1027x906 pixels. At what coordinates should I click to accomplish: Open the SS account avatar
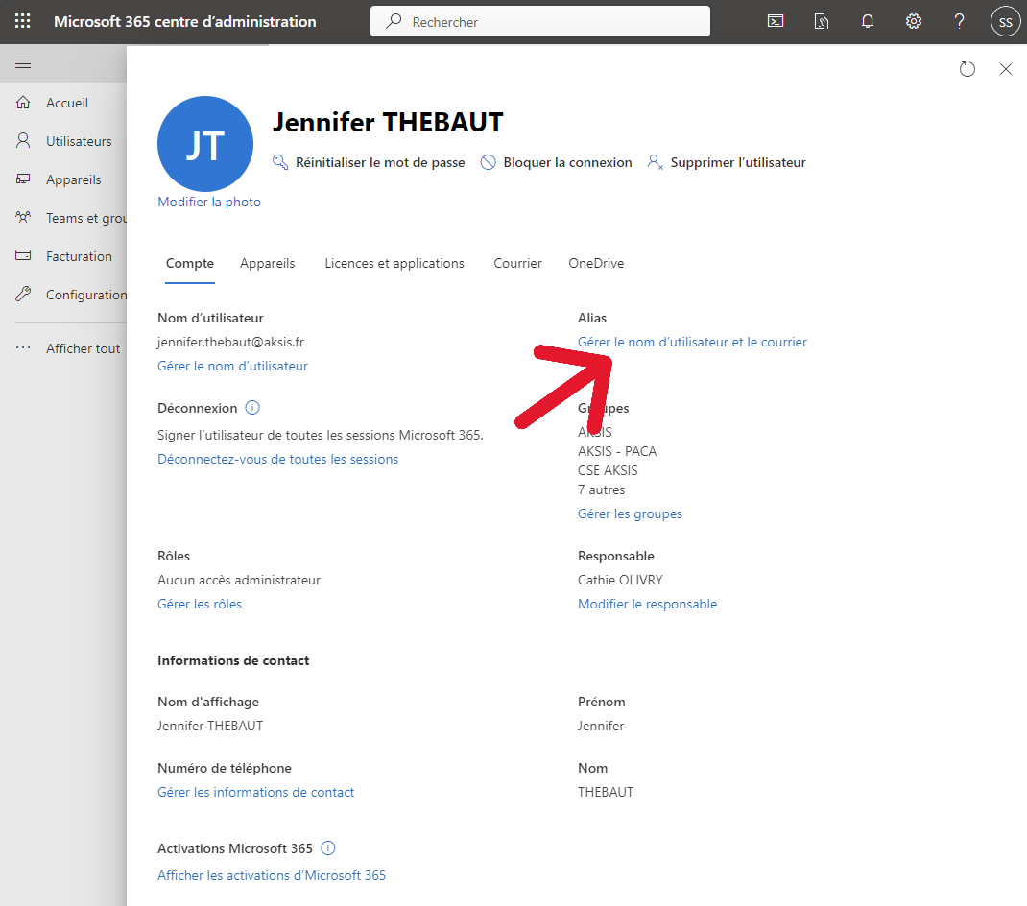pyautogui.click(x=1005, y=22)
